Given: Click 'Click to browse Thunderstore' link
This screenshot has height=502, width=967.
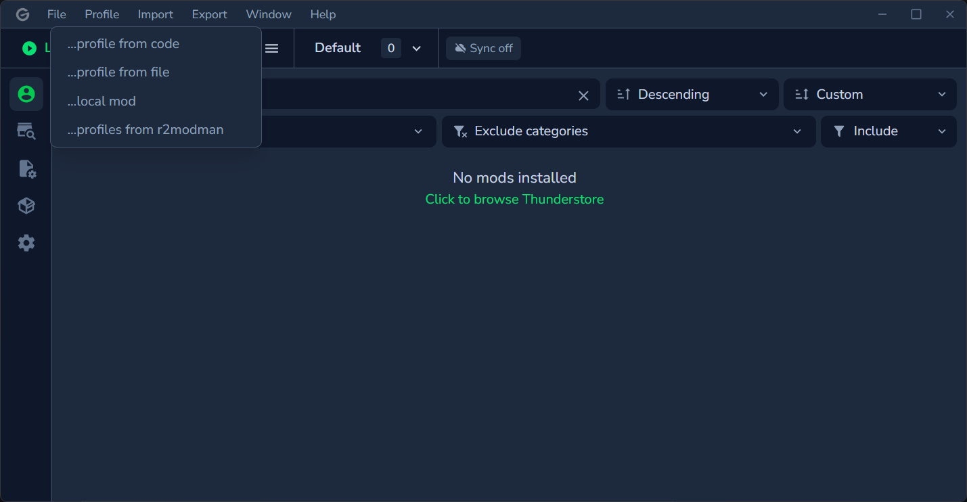Looking at the screenshot, I should [x=514, y=200].
